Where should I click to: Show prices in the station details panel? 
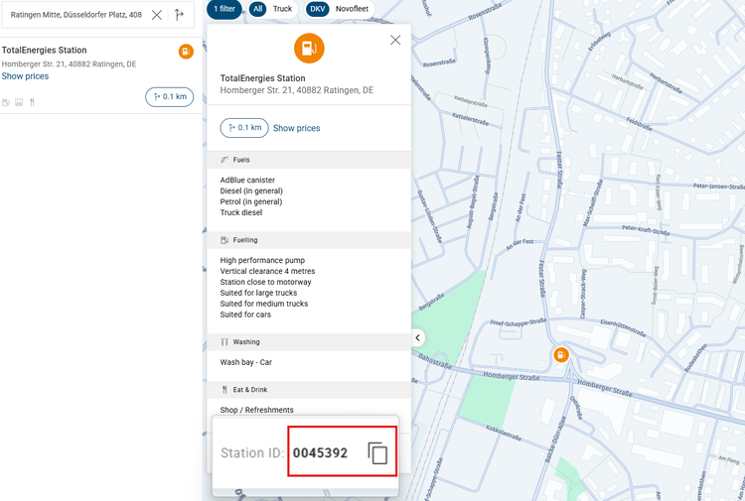[x=296, y=128]
